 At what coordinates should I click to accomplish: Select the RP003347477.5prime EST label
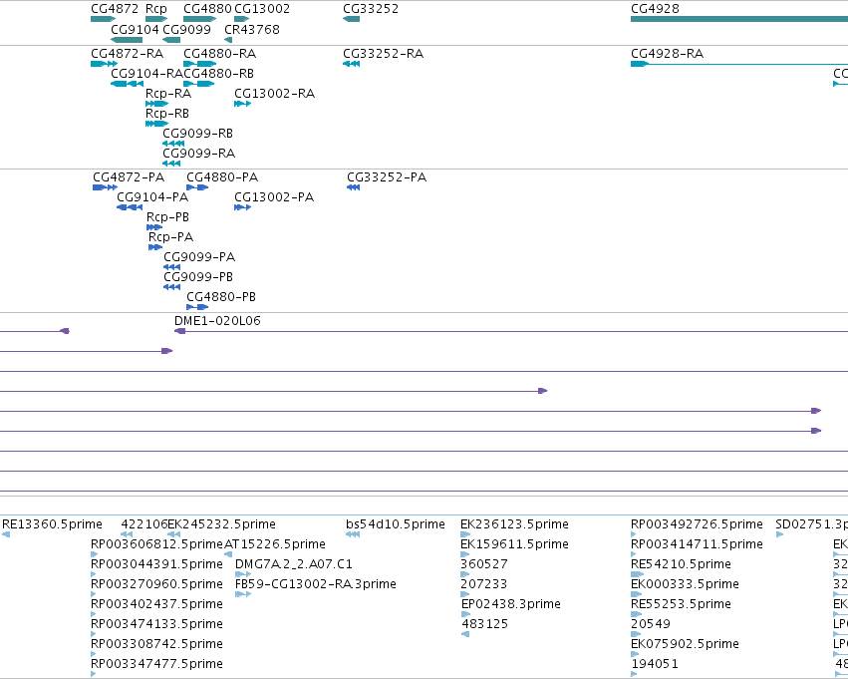(x=156, y=665)
